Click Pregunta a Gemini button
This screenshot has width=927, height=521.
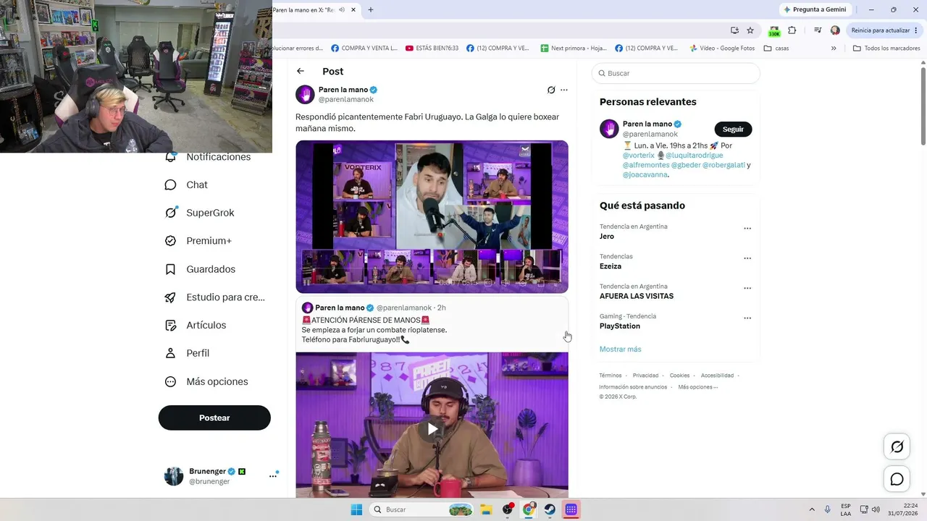point(814,9)
